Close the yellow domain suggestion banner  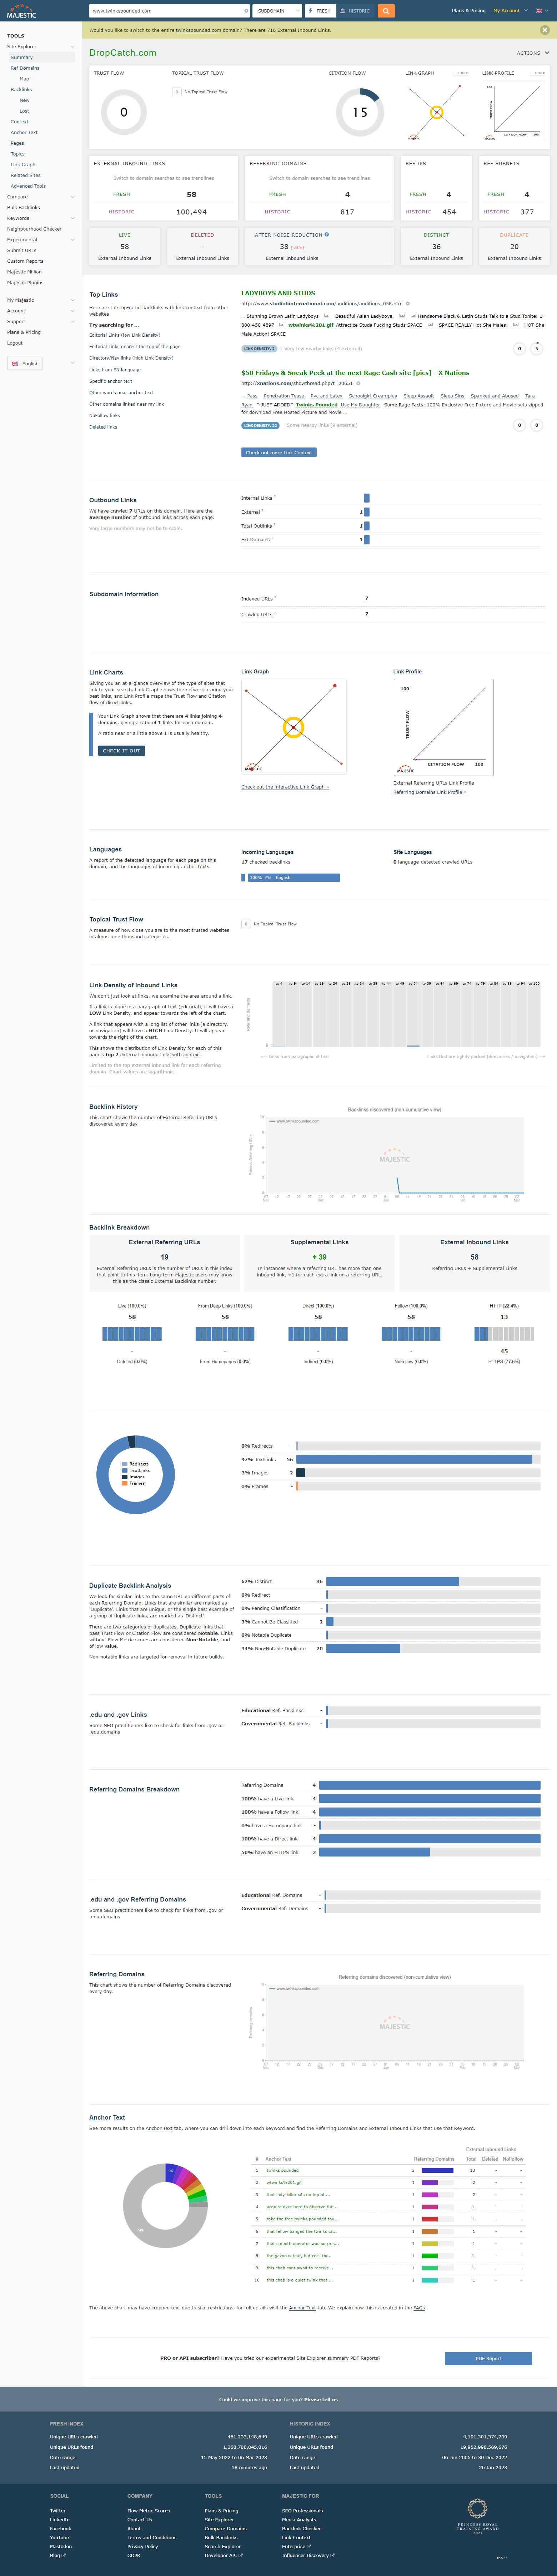(544, 30)
